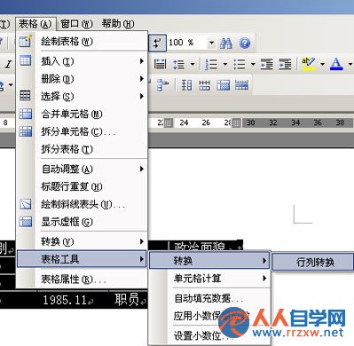Open the highlight color dropdown arrow
The image size is (354, 346).
click(x=322, y=64)
